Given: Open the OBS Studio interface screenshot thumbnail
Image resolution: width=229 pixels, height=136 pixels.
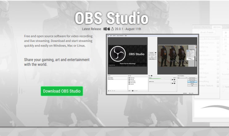Looking at the screenshot, I should tap(152, 64).
